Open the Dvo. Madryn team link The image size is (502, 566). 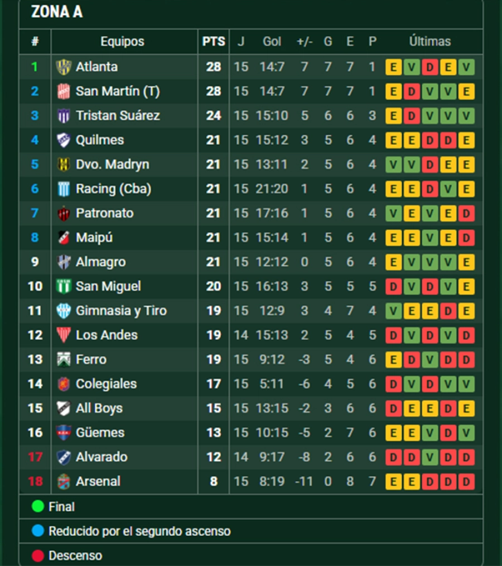[x=112, y=164]
